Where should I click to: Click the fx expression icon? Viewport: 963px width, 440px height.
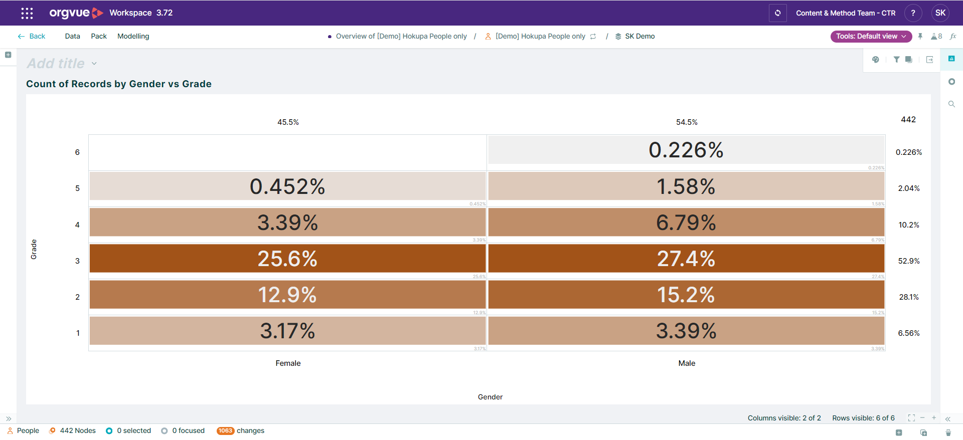[953, 37]
